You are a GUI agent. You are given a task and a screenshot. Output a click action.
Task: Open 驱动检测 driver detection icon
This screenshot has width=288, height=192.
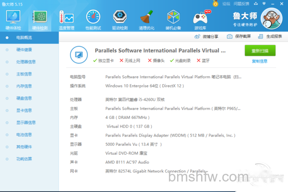coord(120,17)
